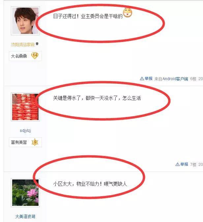Click the laughing emoji in first comment

point(128,13)
